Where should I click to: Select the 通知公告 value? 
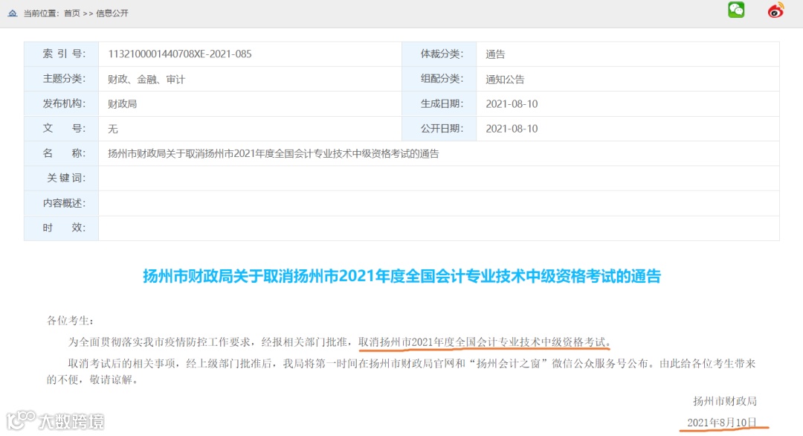pos(505,80)
